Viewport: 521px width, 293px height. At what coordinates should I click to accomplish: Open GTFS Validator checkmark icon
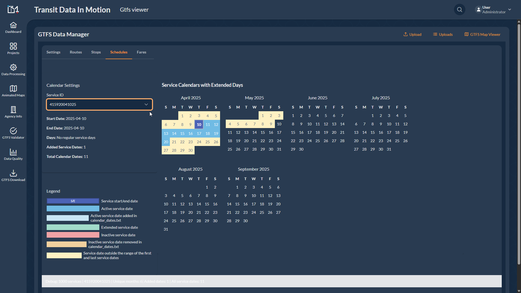pos(13,131)
